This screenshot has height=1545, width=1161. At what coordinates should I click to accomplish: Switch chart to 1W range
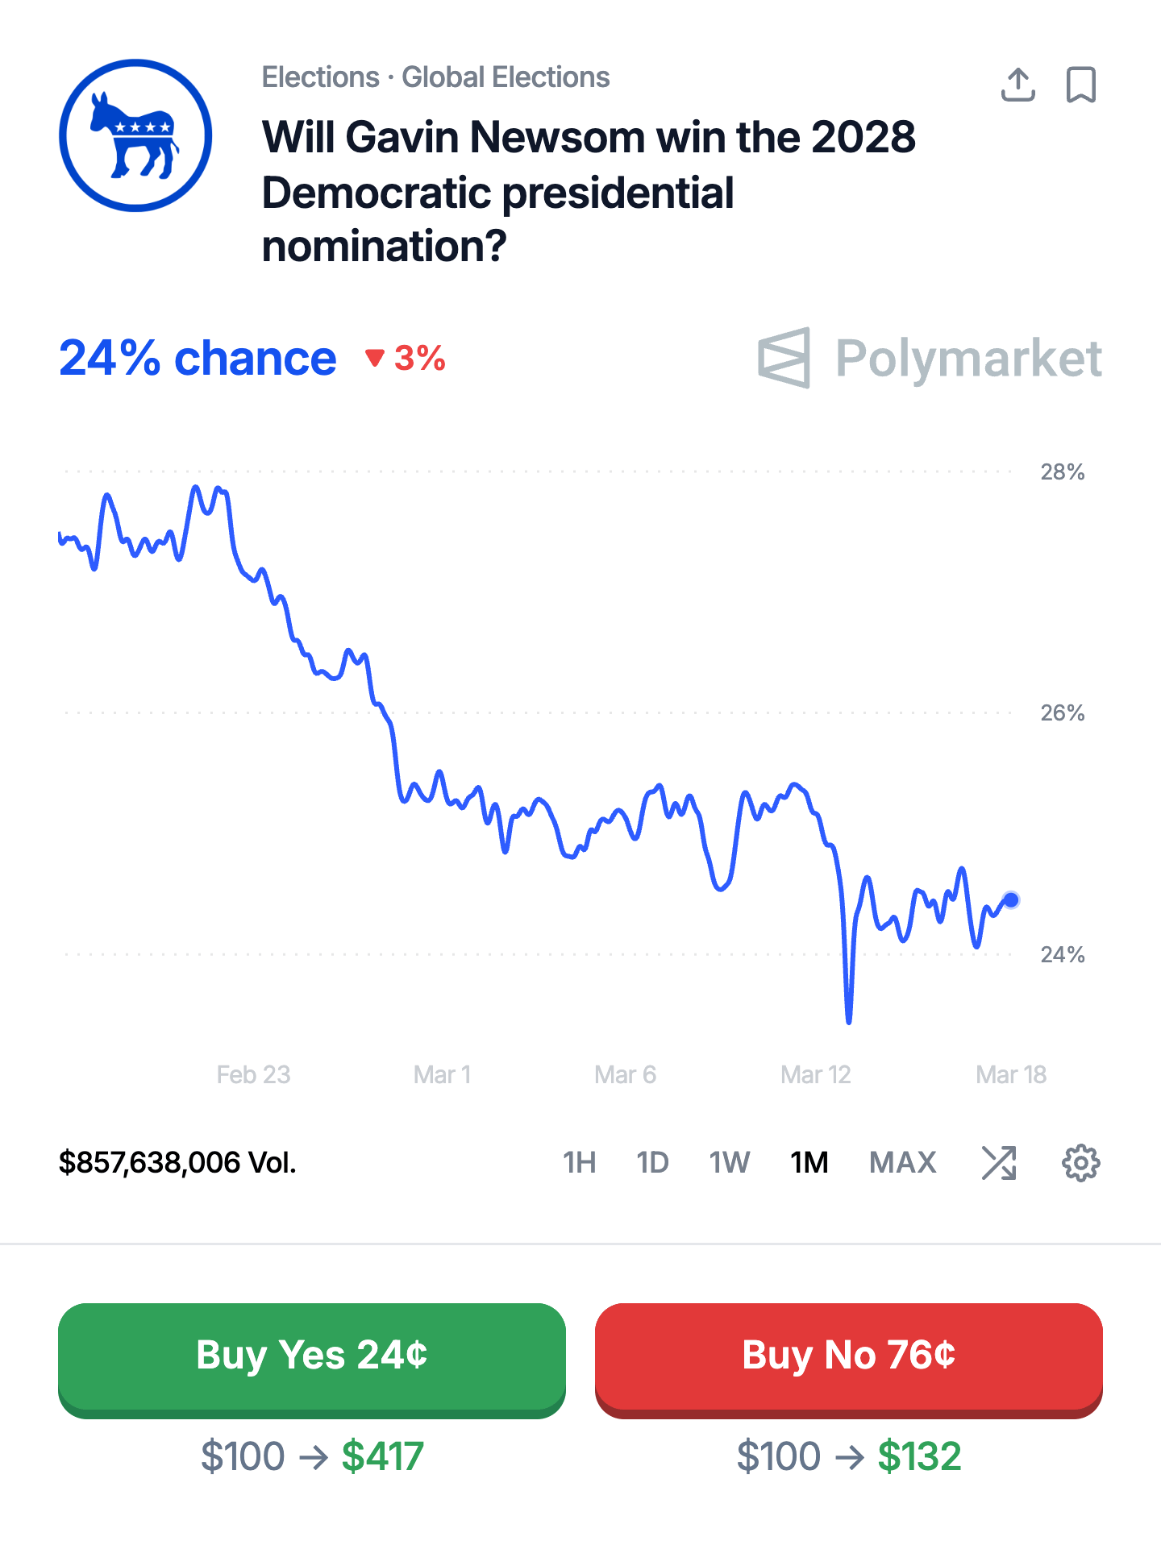click(729, 1163)
